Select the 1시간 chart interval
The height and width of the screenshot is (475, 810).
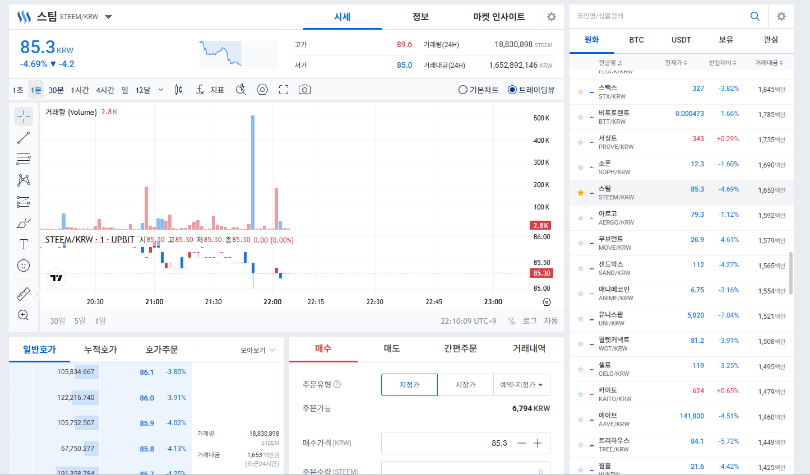click(80, 90)
